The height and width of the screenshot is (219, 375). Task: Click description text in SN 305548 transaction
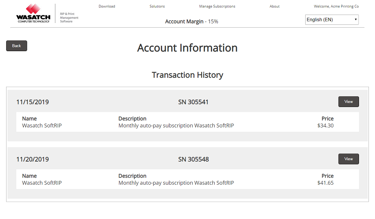[x=176, y=183]
